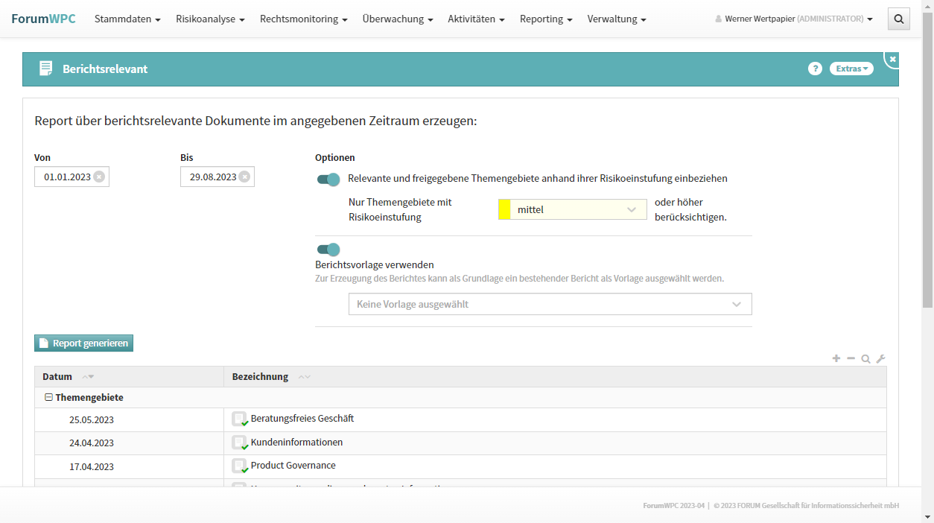Open the Rechtsmonitoring menu
Screen dimensions: 934x523
303,19
